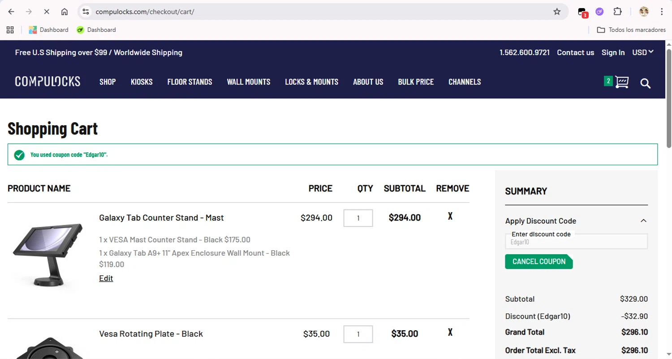This screenshot has height=359, width=672.
Task: Click the $35.00 subtotal for Vesa Plate
Action: (x=405, y=334)
